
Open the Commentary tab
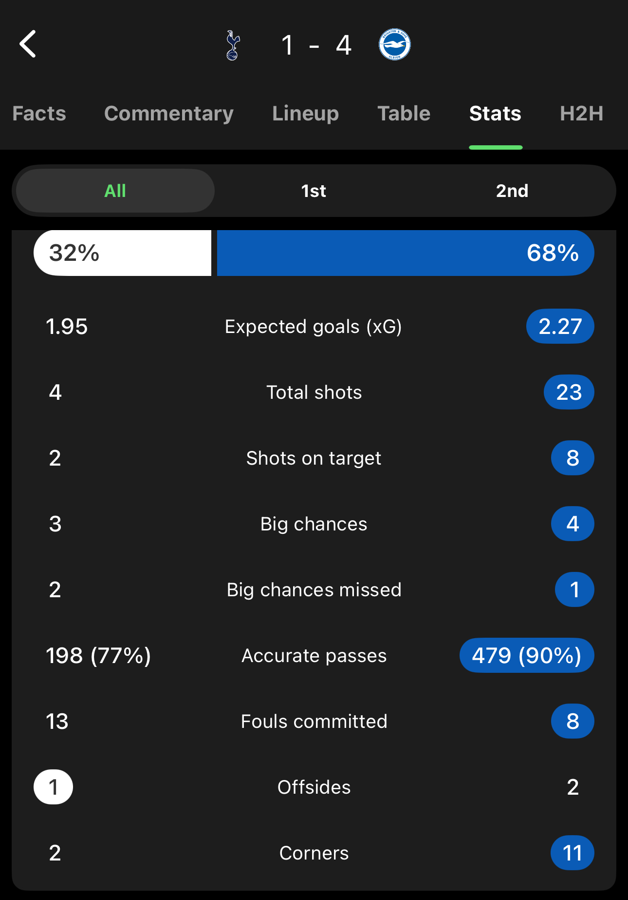[x=169, y=114]
